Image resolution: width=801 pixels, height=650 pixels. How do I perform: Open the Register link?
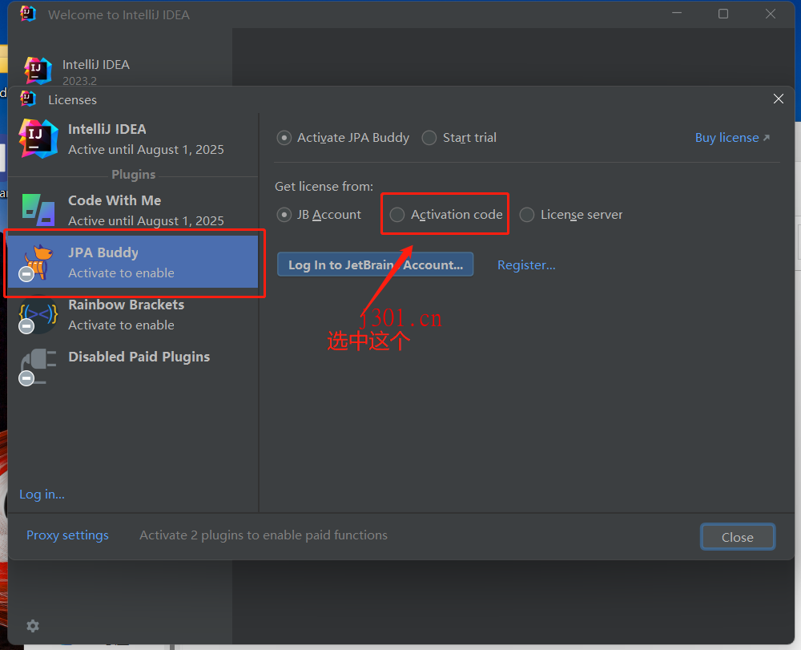point(526,264)
